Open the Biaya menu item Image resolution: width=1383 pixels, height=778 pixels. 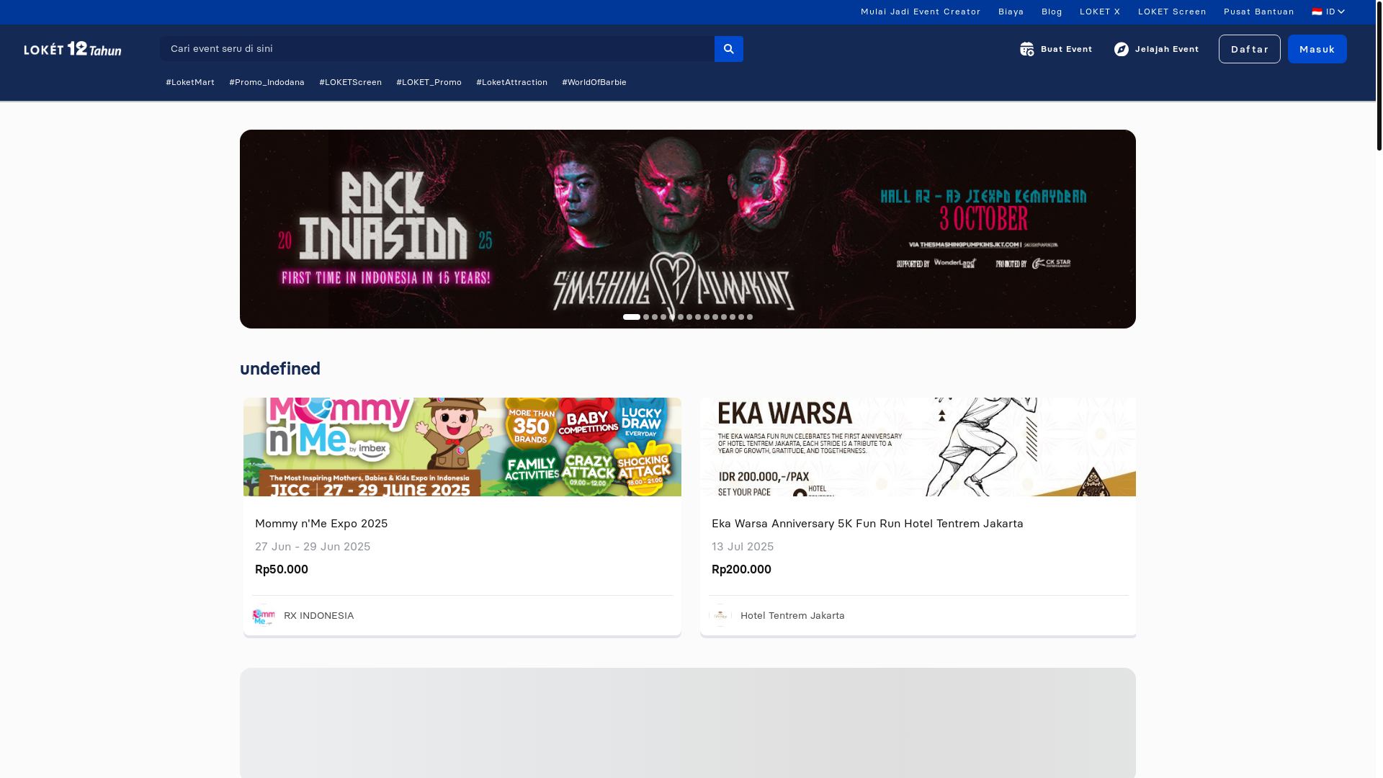point(1011,12)
